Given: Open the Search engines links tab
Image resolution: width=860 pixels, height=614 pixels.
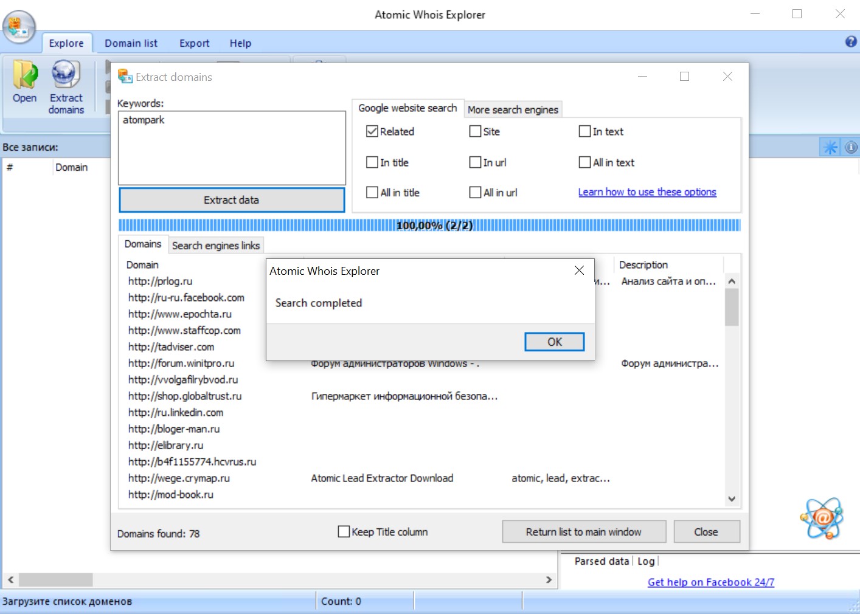Looking at the screenshot, I should [x=216, y=246].
